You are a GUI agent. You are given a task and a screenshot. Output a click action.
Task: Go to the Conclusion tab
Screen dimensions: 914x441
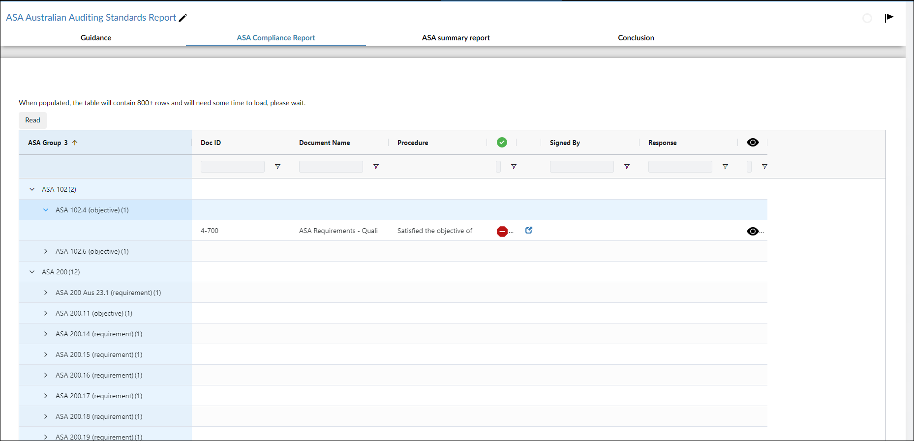pyautogui.click(x=636, y=38)
